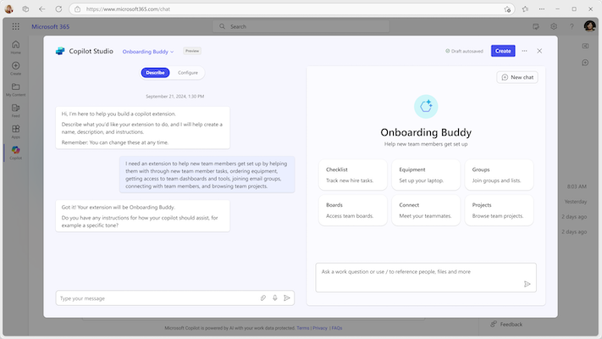
Task: Click the Preview badge
Action: tap(192, 51)
